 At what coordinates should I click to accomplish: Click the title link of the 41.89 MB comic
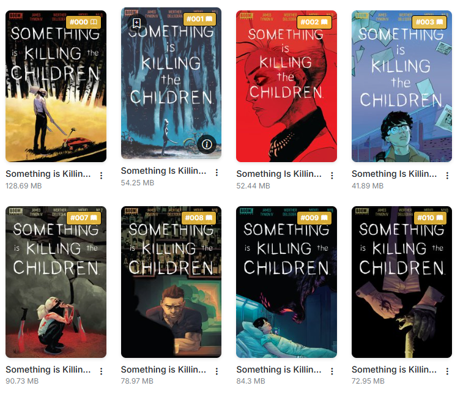click(x=394, y=174)
